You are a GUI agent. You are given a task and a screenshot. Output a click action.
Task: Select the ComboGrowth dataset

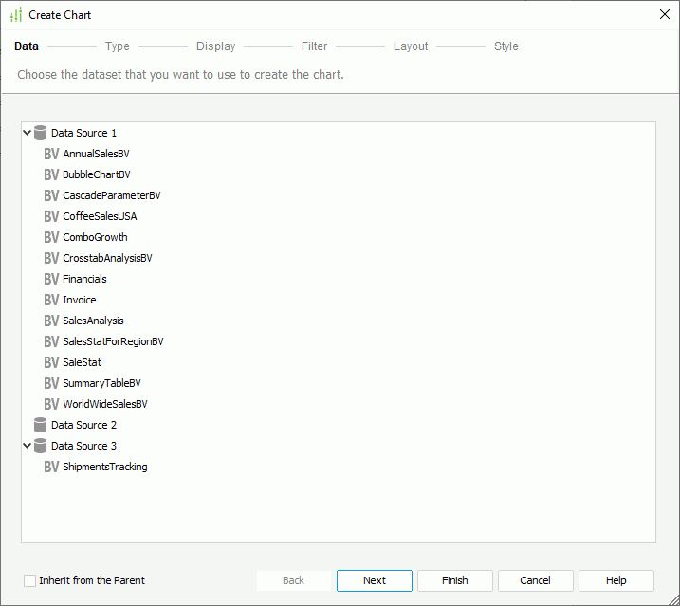(95, 237)
